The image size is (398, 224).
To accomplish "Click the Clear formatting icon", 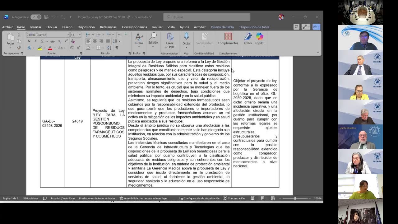I will (73, 41).
